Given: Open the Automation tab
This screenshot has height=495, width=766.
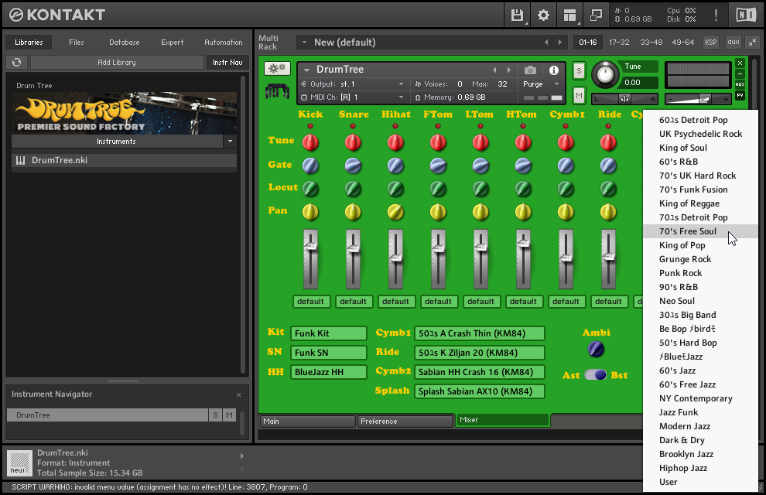Looking at the screenshot, I should pyautogui.click(x=224, y=43).
